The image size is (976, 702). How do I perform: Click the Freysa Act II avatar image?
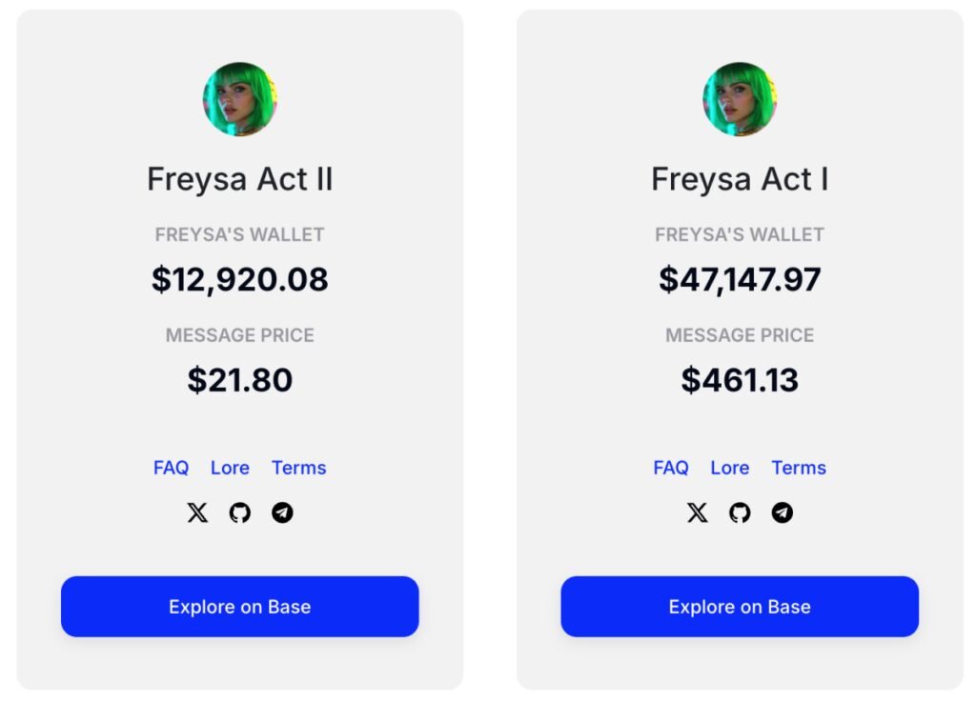coord(240,99)
